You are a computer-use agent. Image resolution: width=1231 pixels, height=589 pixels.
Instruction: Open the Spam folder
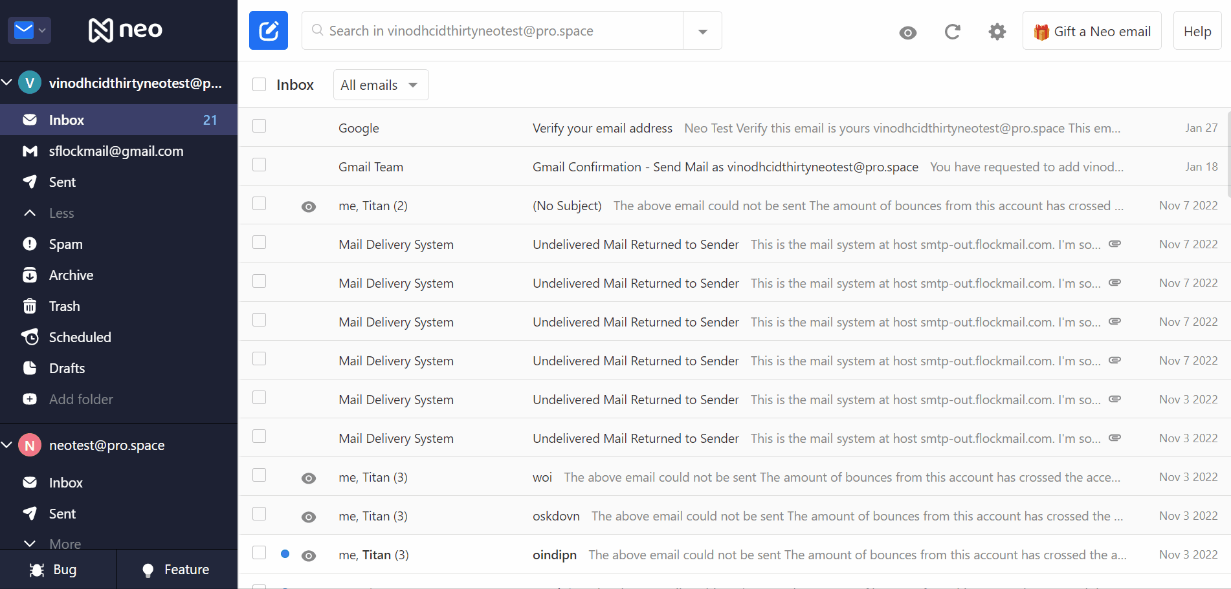(x=65, y=244)
